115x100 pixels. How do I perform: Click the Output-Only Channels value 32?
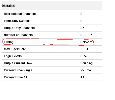click(82, 28)
